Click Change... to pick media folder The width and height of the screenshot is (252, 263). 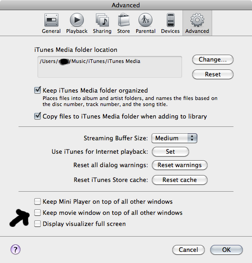(213, 60)
